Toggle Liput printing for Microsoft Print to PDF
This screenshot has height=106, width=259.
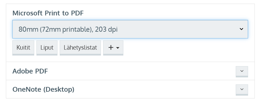pos(47,48)
